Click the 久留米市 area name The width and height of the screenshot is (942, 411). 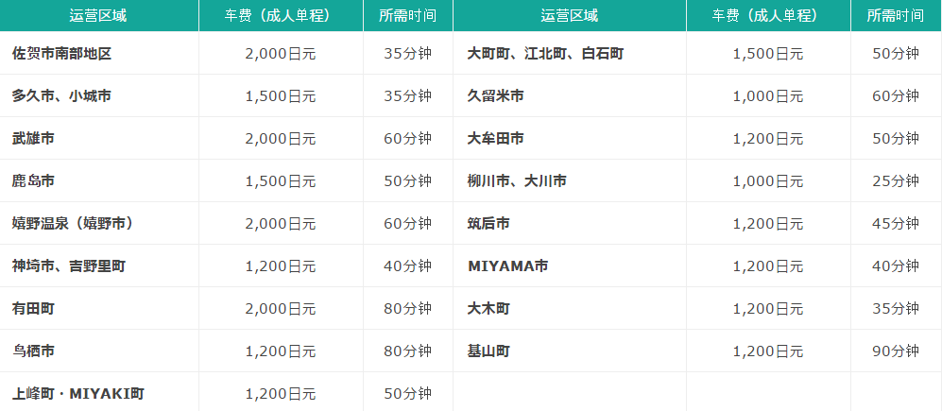pos(496,96)
